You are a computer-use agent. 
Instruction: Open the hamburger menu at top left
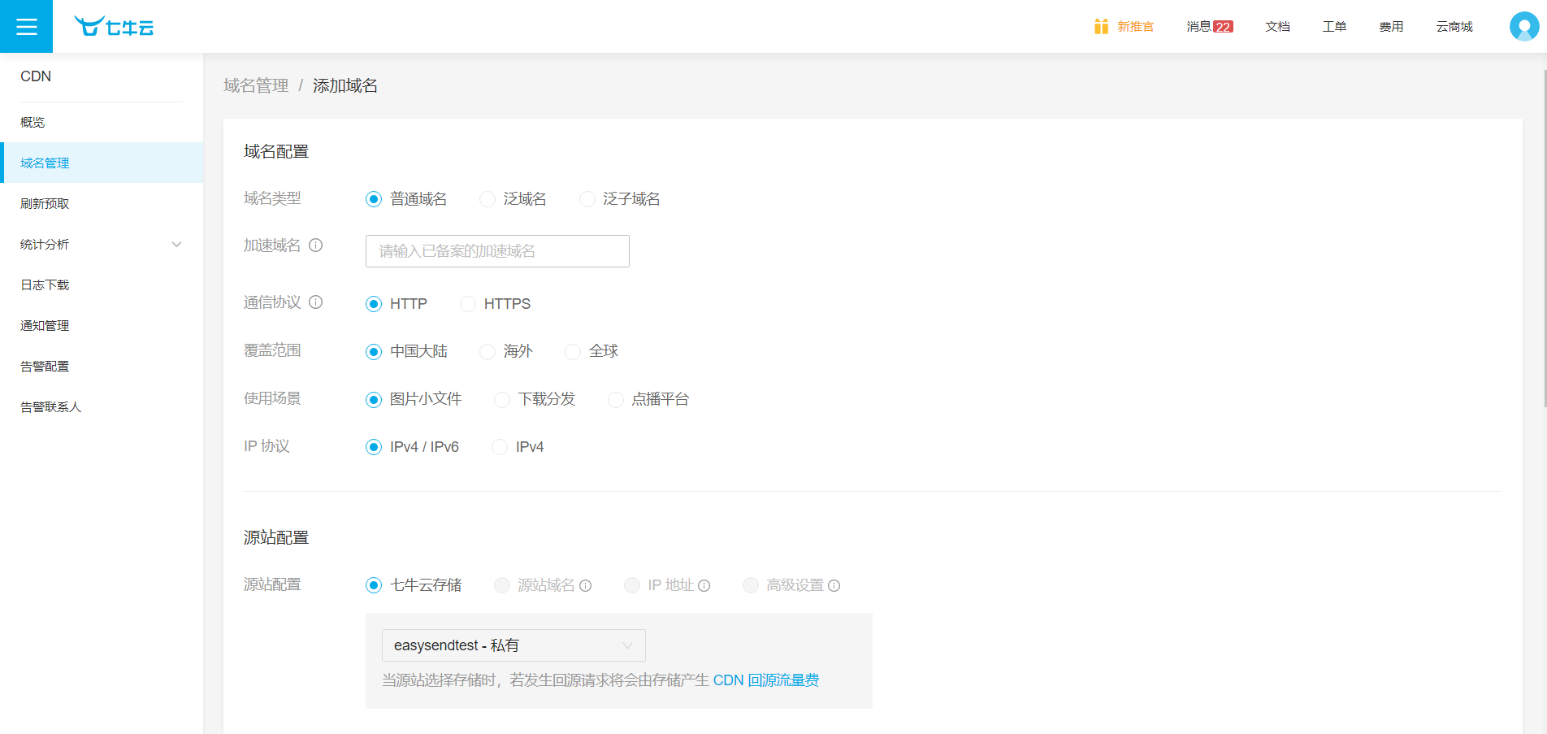pyautogui.click(x=26, y=27)
